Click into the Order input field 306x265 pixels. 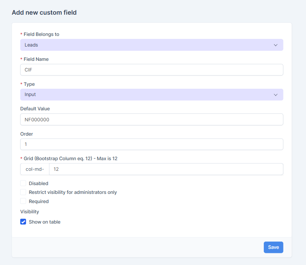click(x=151, y=144)
